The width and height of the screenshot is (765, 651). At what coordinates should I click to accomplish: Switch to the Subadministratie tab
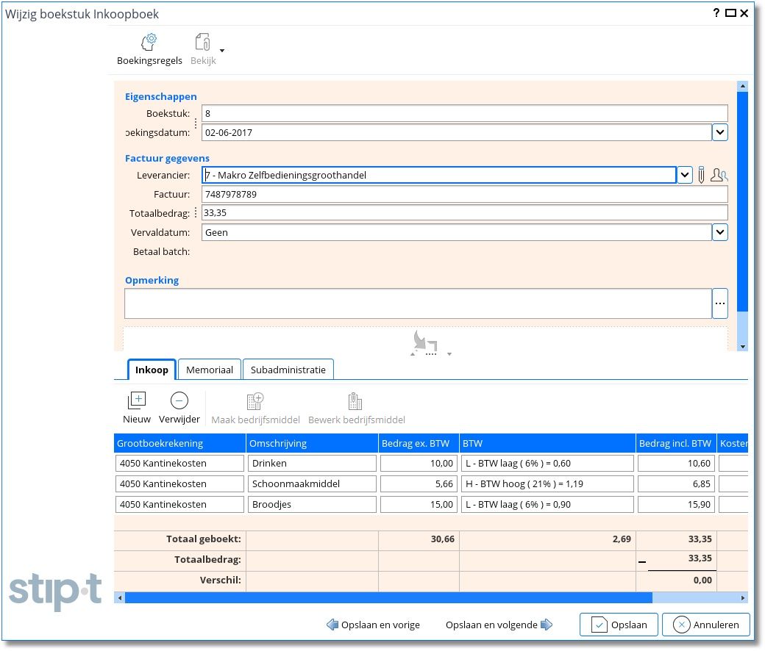tap(288, 370)
